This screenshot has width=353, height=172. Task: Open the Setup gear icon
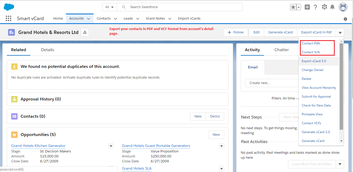click(324, 7)
